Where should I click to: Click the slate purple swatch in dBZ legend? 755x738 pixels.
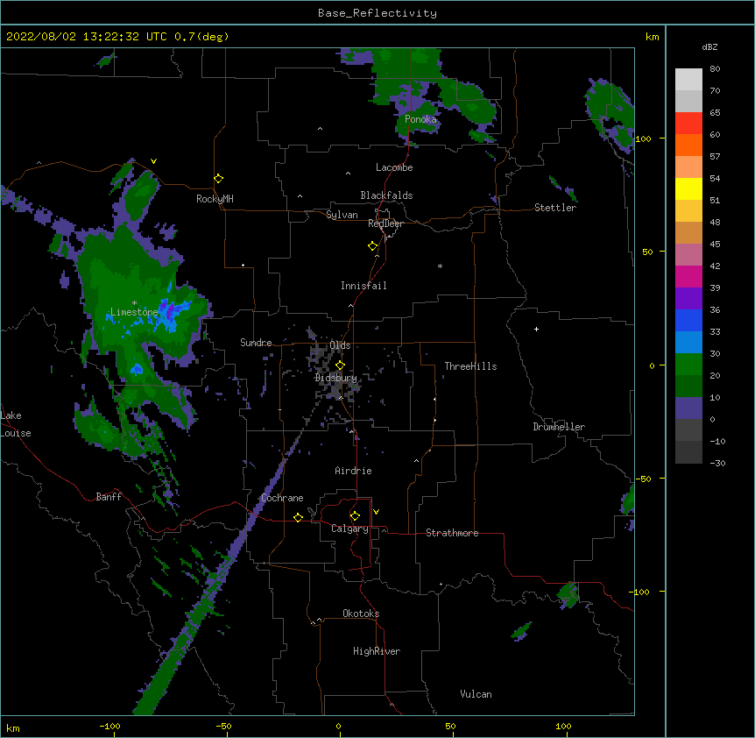pos(688,408)
